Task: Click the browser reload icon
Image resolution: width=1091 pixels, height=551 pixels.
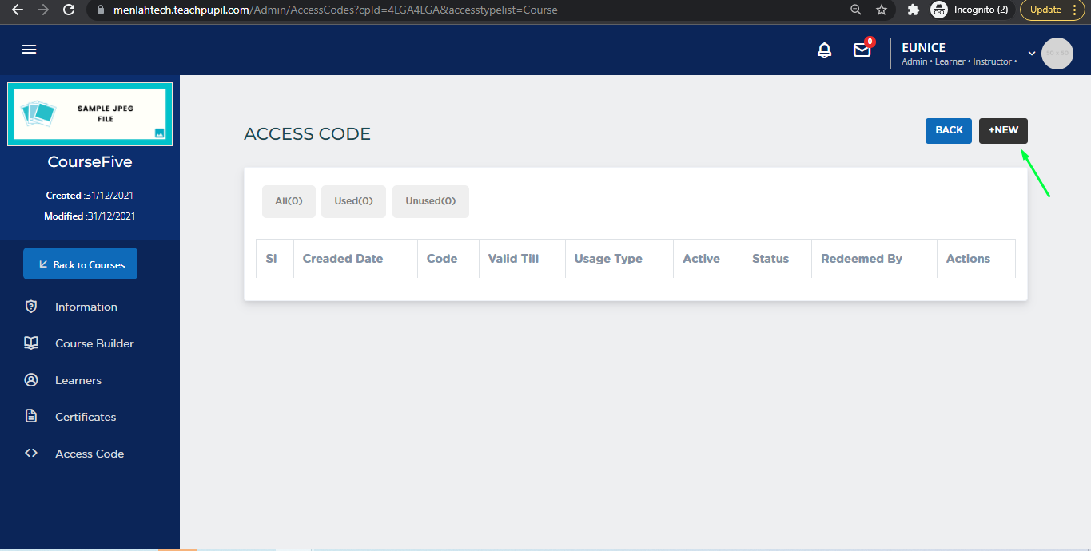Action: point(69,10)
